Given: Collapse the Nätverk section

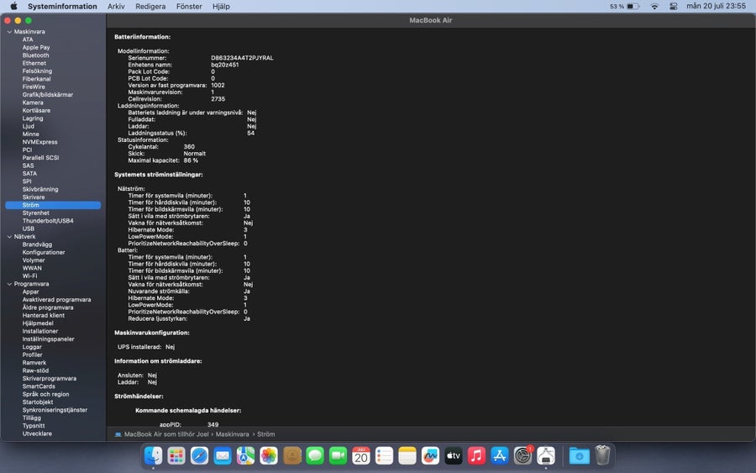Looking at the screenshot, I should [x=9, y=237].
